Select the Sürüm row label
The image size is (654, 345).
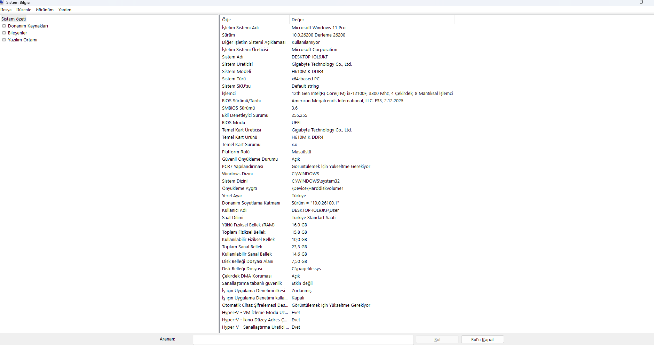click(228, 35)
